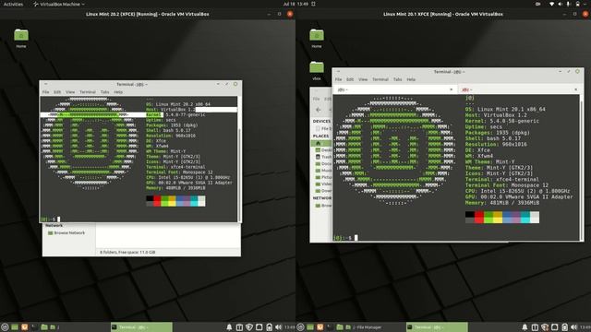This screenshot has height=332, width=591.
Task: Click the volume icon in Mint 20.1 panel
Action: point(574,327)
